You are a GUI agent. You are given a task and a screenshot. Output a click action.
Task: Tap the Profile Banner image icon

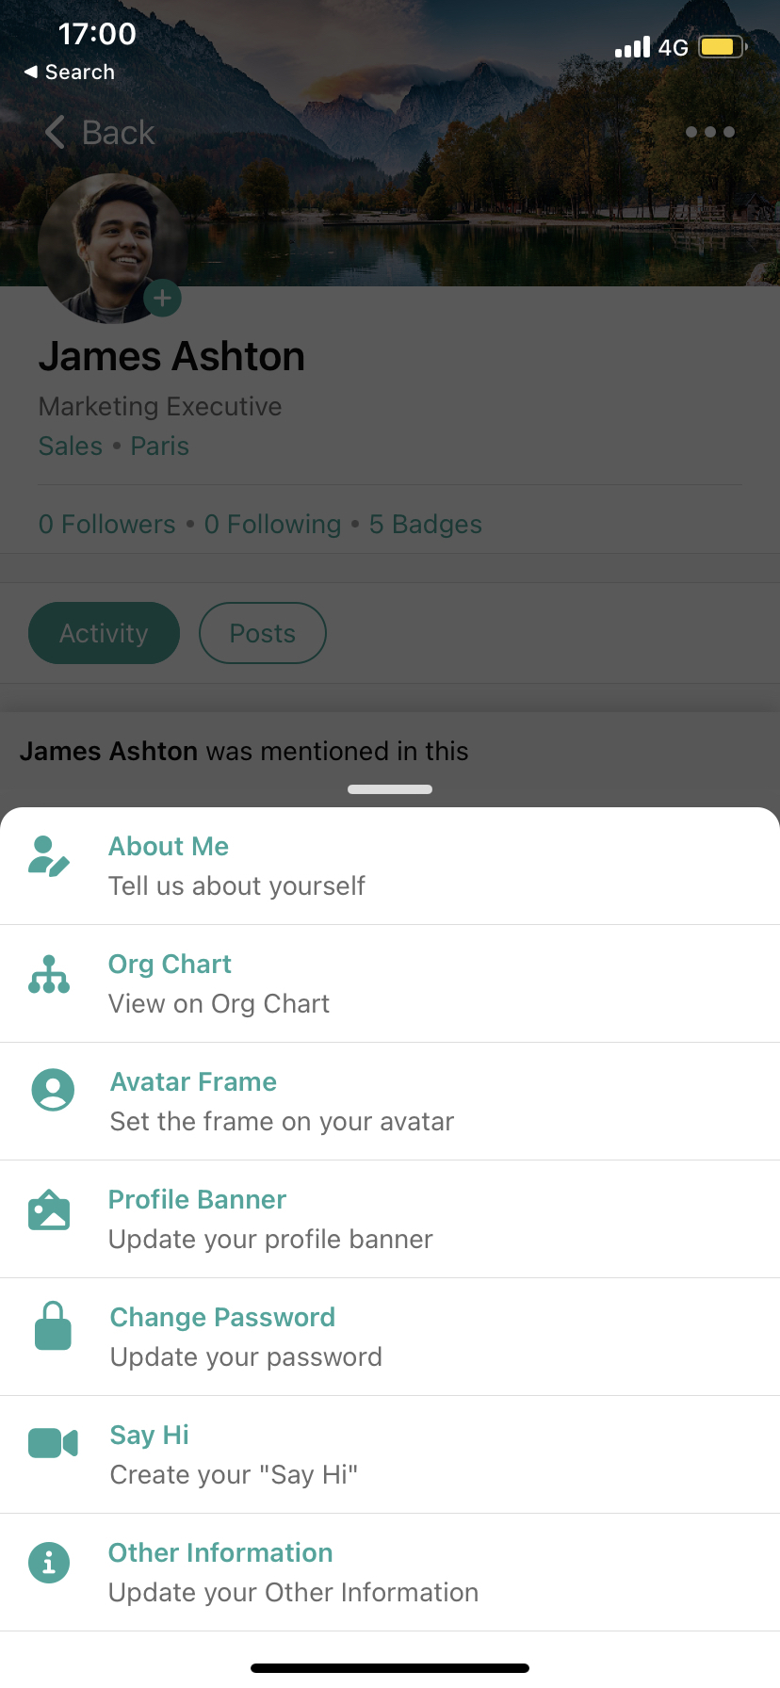[x=49, y=1209]
